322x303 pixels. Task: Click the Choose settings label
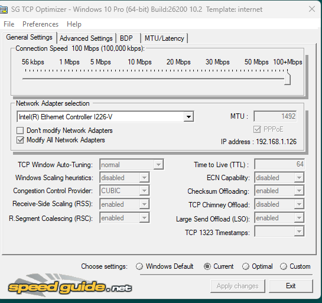click(x=105, y=266)
